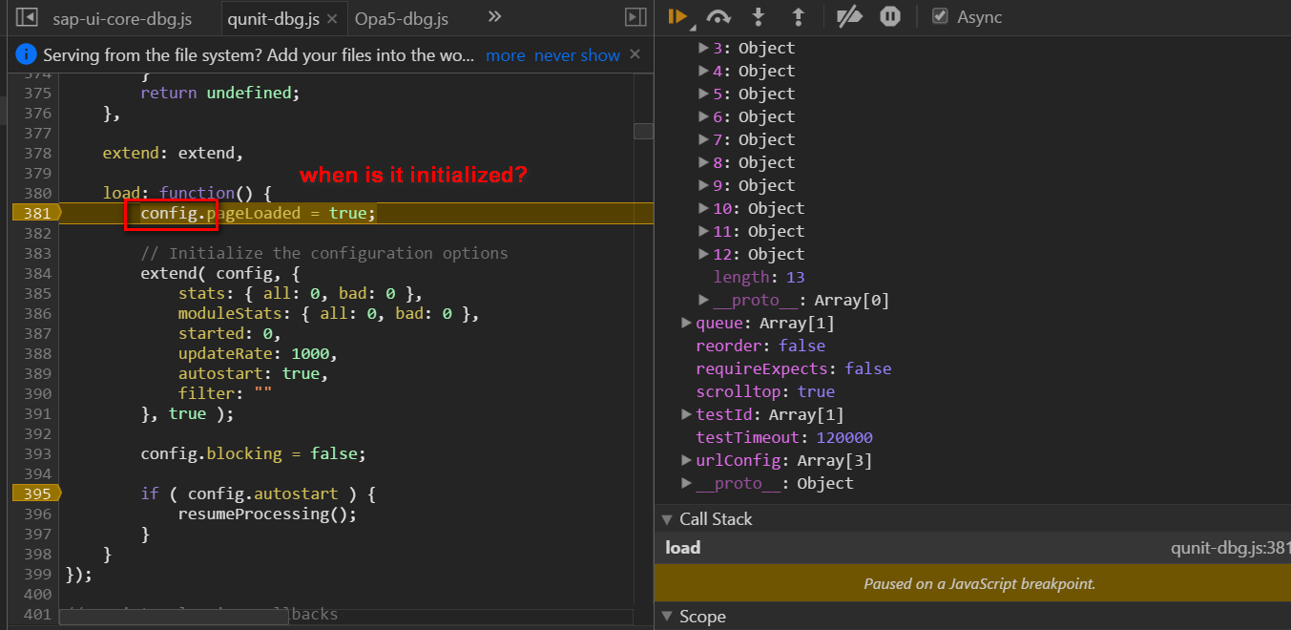Expand the __proto__ Object entry
The image size is (1291, 630).
(687, 483)
